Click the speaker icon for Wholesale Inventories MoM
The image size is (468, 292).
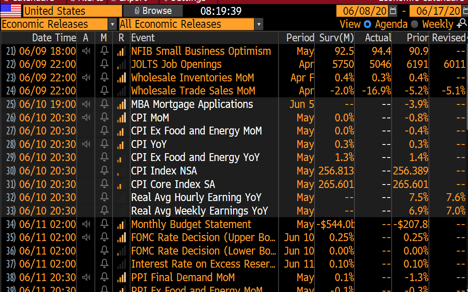coord(86,77)
